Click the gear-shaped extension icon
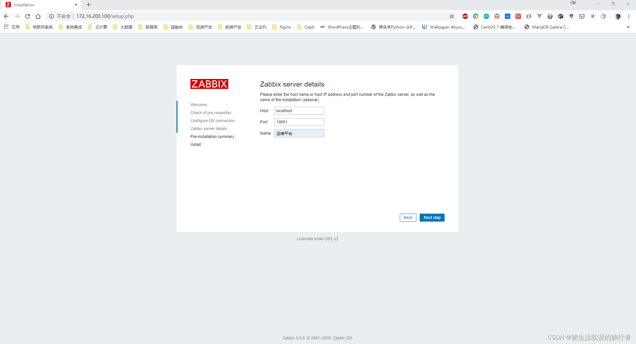The width and height of the screenshot is (636, 344). (x=550, y=16)
